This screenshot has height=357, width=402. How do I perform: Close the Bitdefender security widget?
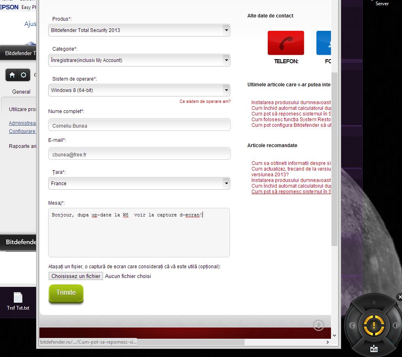[400, 297]
